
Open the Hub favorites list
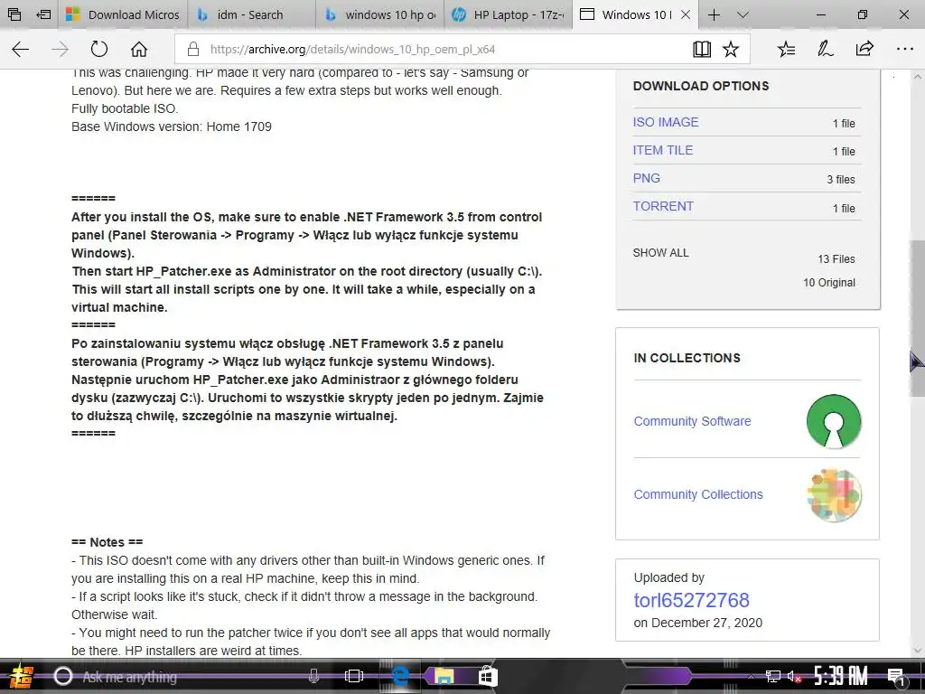787,49
